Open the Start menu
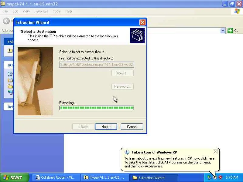The width and height of the screenshot is (243, 182). (x=14, y=177)
